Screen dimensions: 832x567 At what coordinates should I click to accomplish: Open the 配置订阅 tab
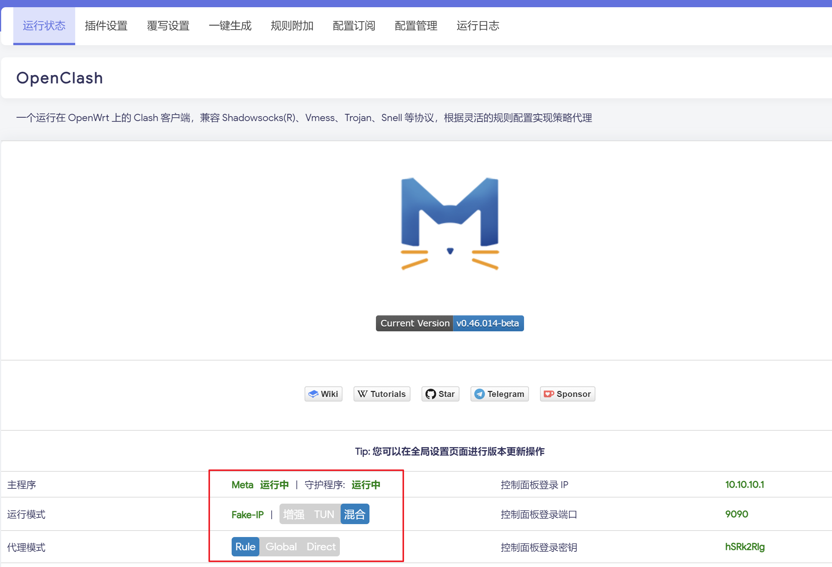[354, 26]
